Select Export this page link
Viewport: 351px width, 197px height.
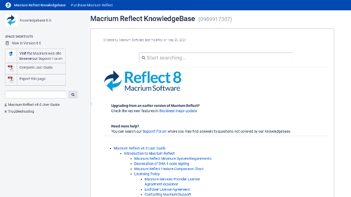point(32,79)
